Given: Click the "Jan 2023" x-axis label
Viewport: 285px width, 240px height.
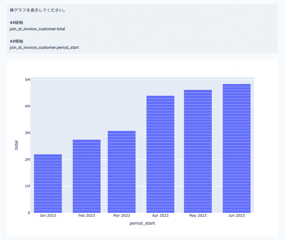Looking at the screenshot, I should coord(48,215).
